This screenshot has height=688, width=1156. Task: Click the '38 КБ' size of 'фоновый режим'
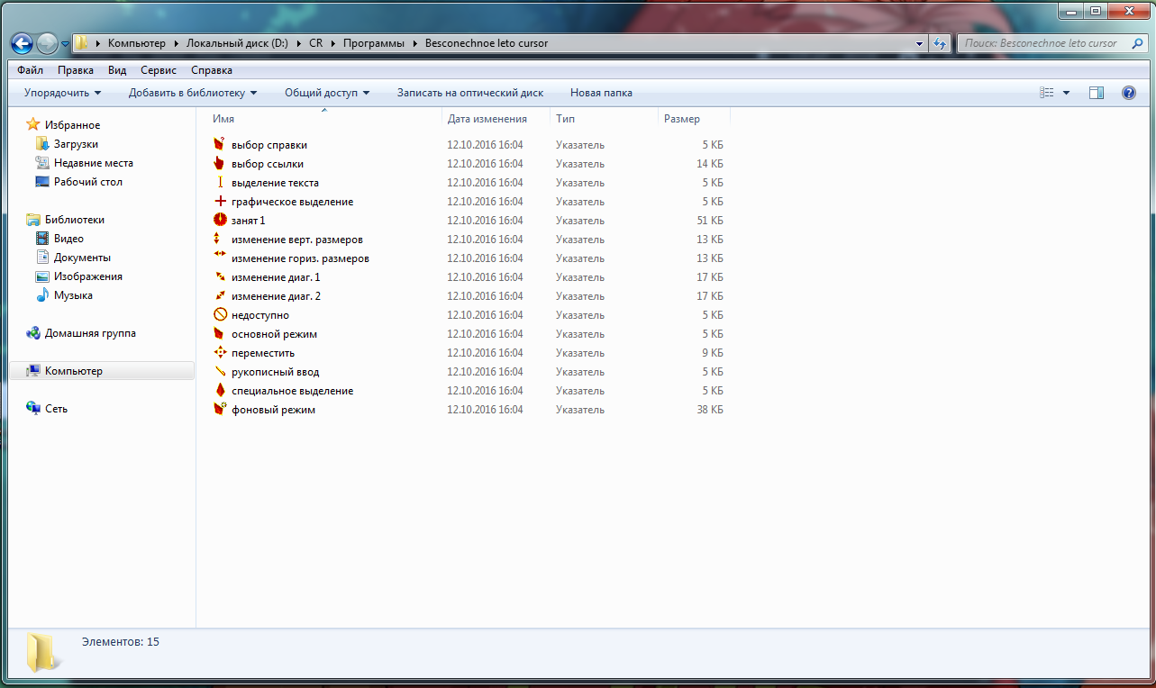[710, 409]
